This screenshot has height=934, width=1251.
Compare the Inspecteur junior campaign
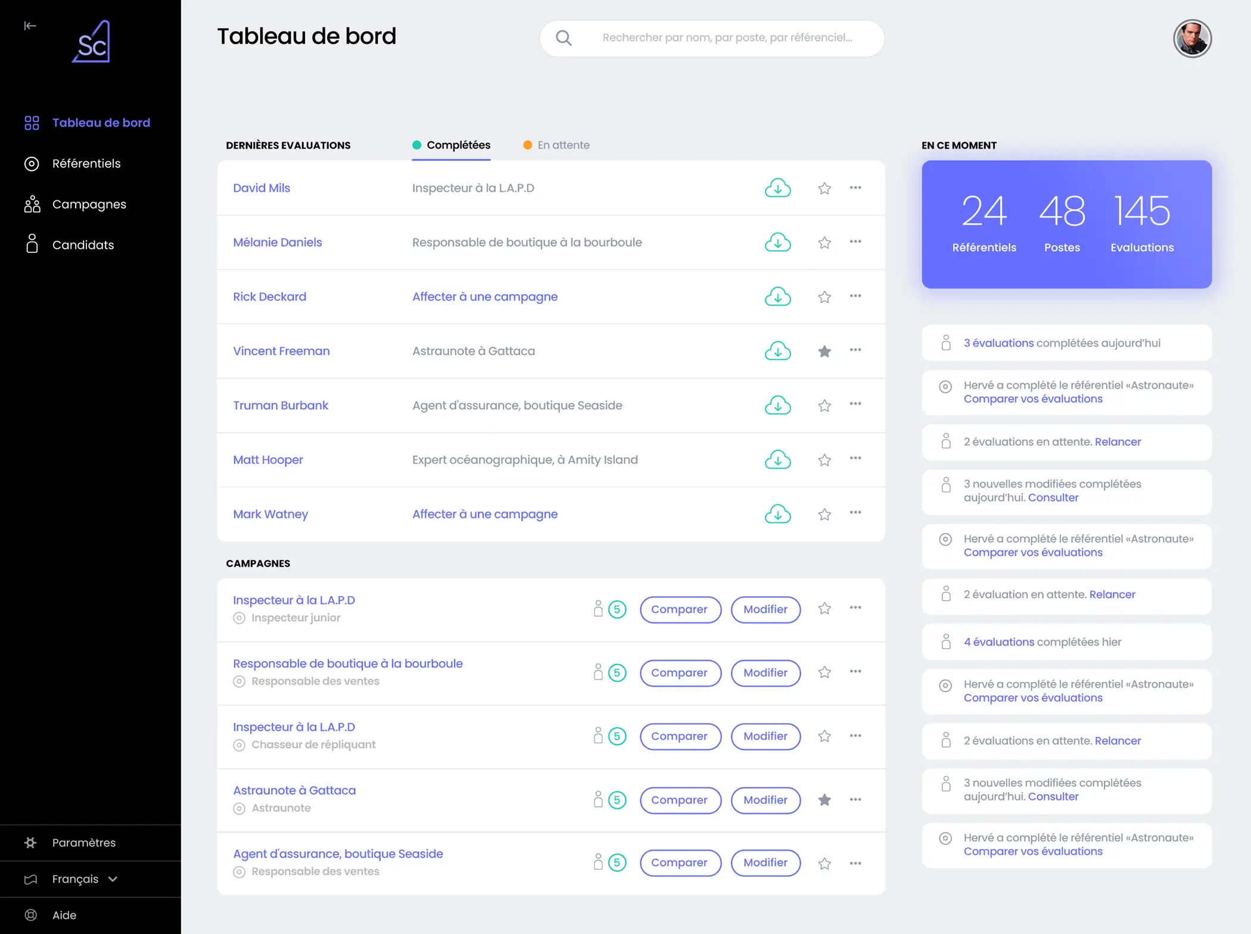[x=680, y=610]
